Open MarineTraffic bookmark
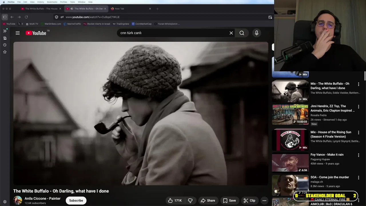This screenshot has width=366, height=206. coord(72,24)
